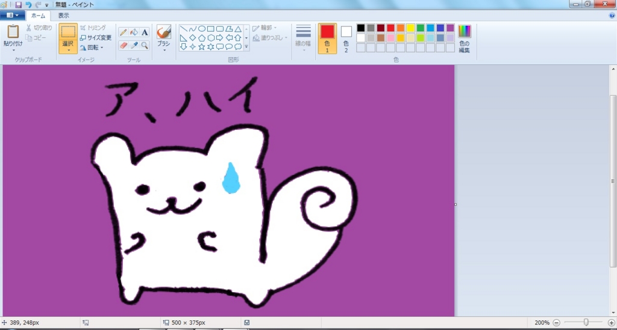Screen dimensions: 617x330
Task: Expand the arrow beneath 貼り付け
Action: [13, 50]
